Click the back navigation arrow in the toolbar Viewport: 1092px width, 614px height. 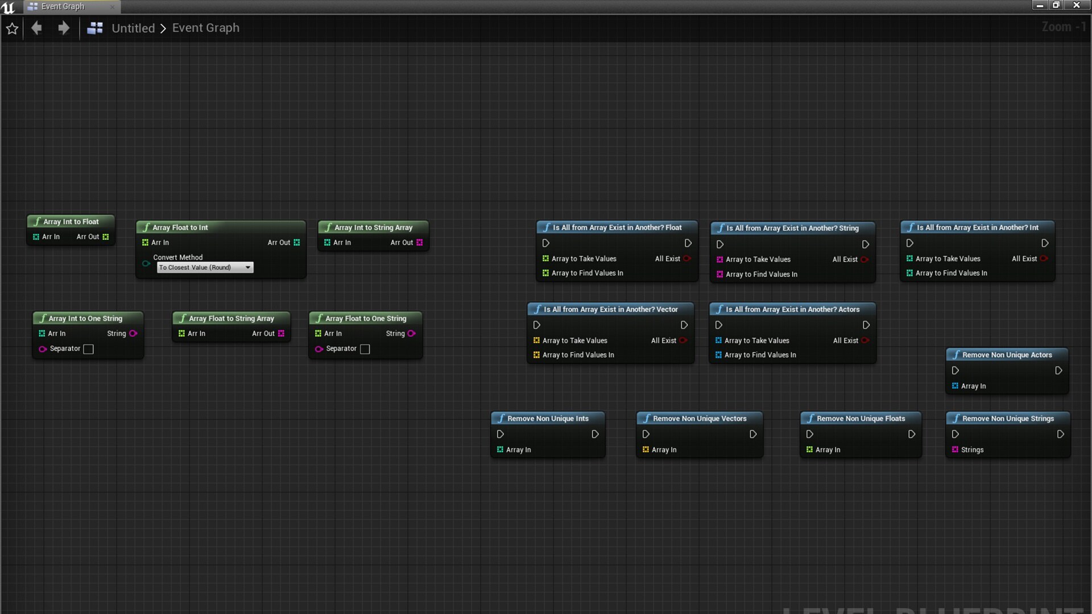click(x=36, y=27)
